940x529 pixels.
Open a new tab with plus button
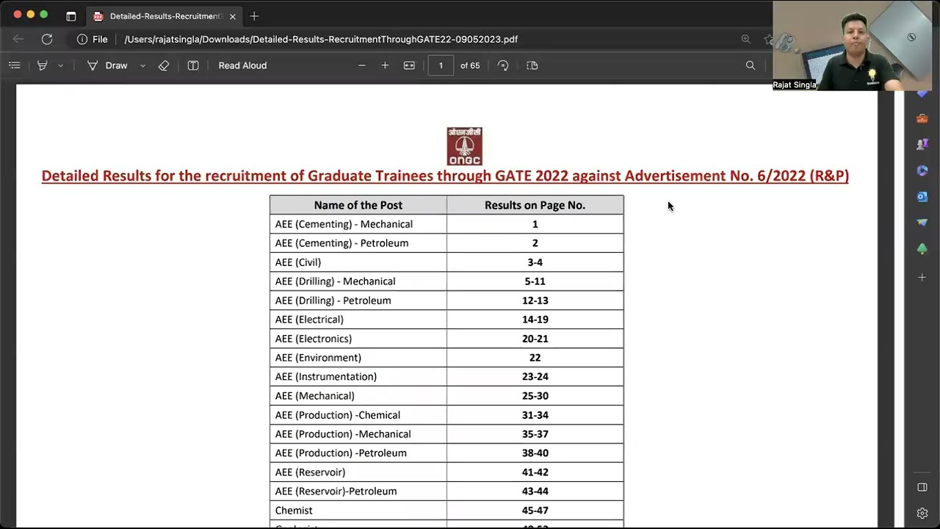point(254,16)
